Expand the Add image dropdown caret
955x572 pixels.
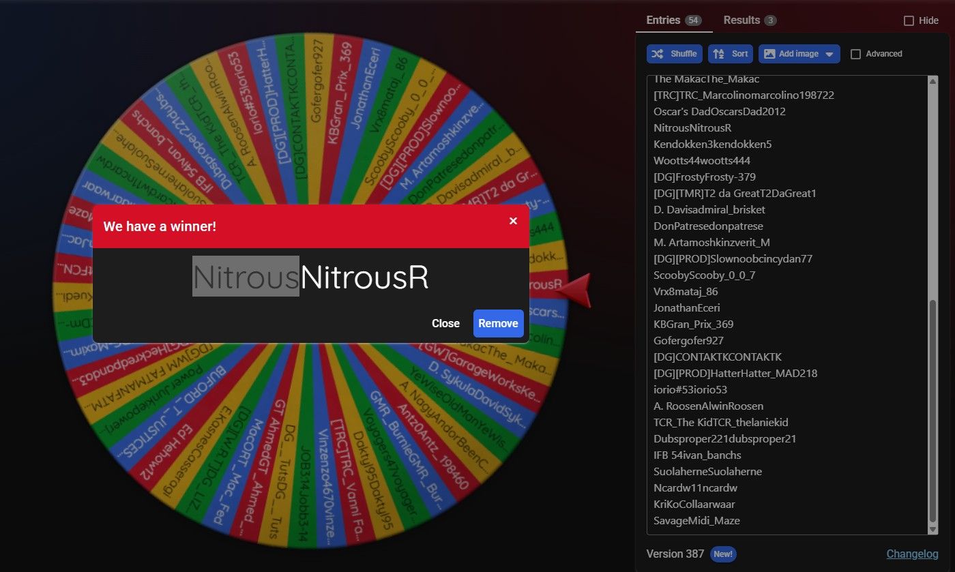[x=829, y=54]
